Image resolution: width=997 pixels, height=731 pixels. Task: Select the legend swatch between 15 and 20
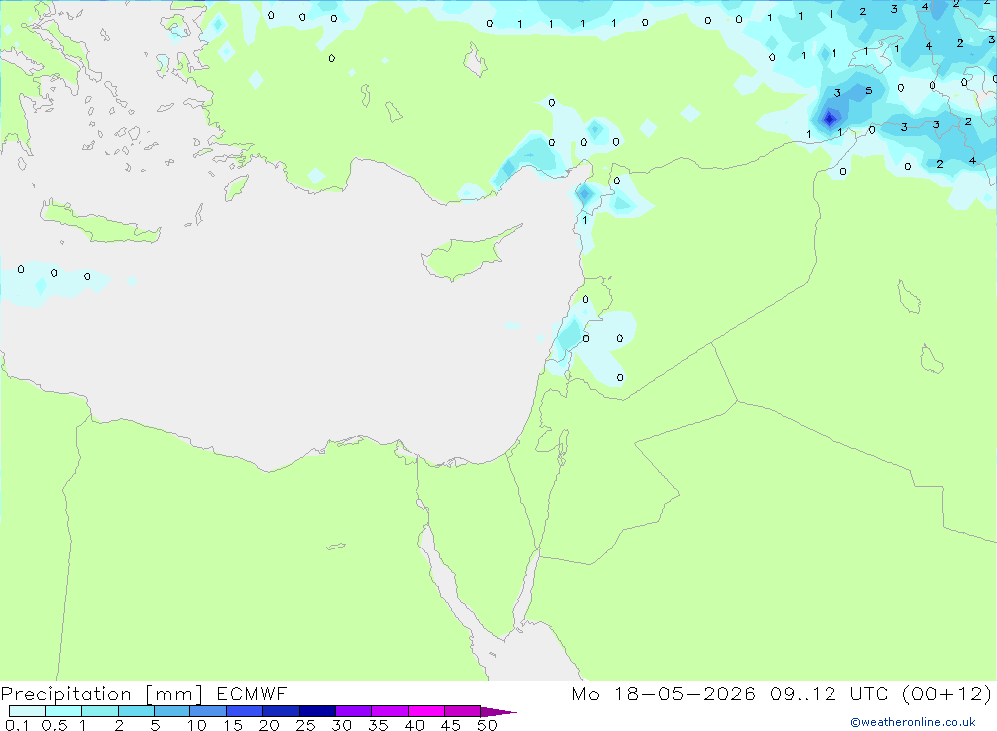point(245,711)
